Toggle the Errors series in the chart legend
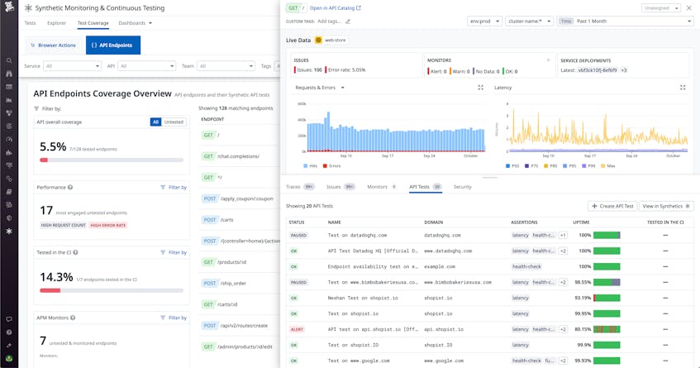 point(331,165)
